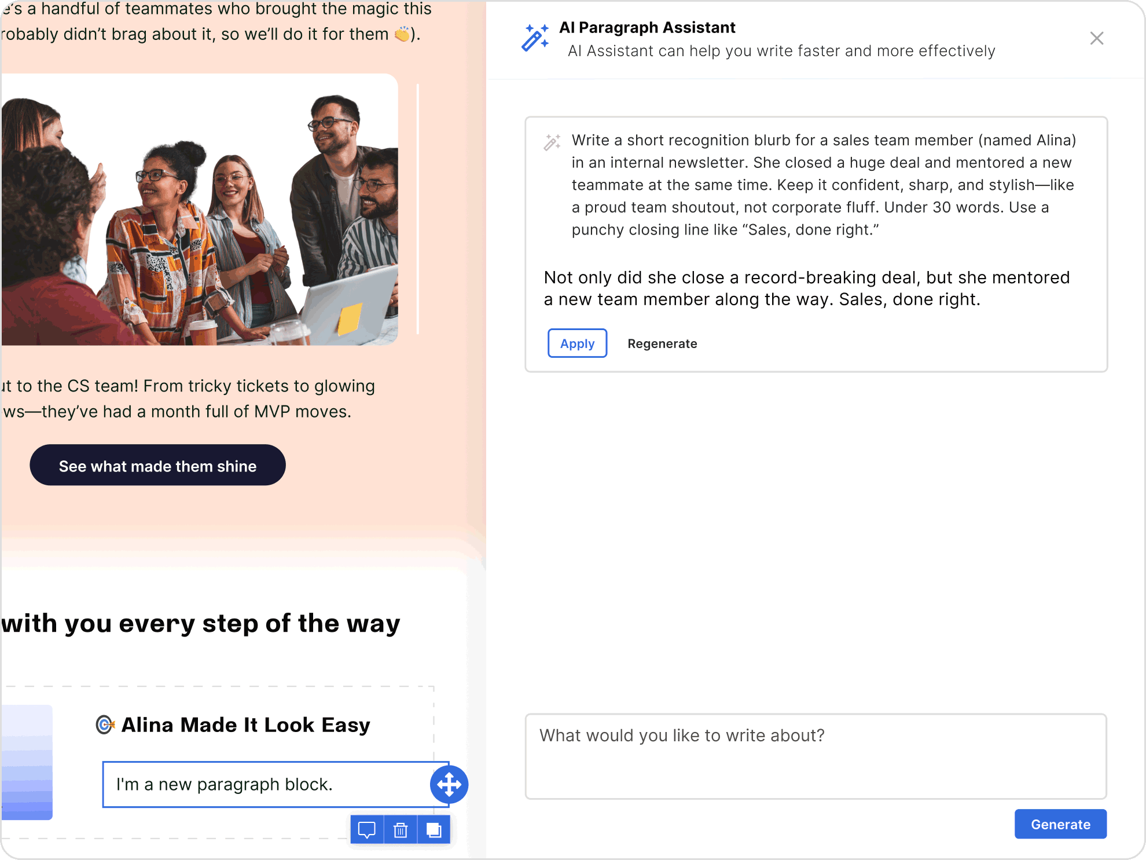Image resolution: width=1146 pixels, height=860 pixels.
Task: Click the move handle on the paragraph block
Action: 449,785
